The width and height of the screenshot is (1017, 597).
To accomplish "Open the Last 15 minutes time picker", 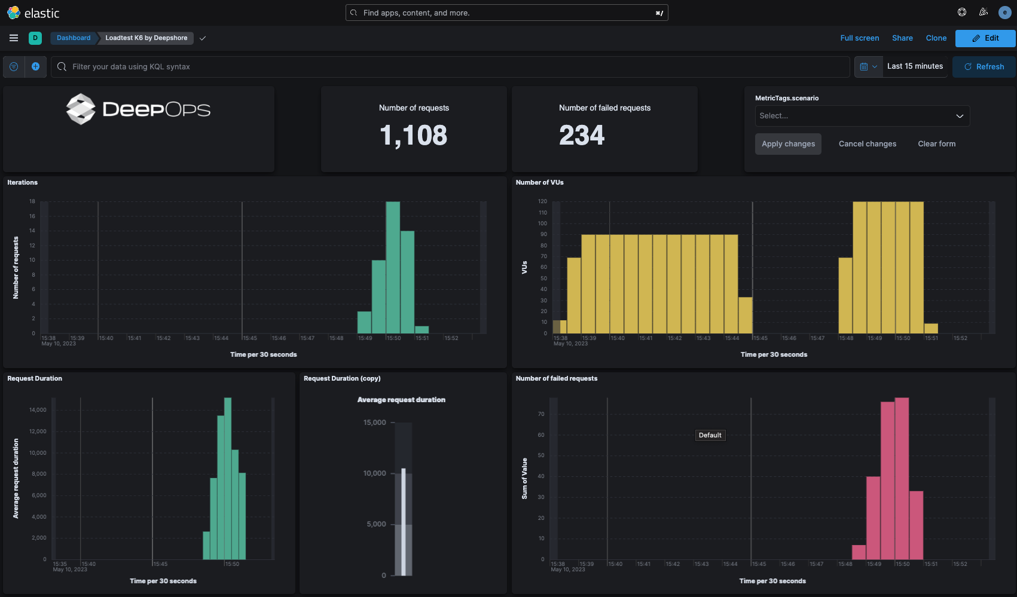I will point(915,66).
